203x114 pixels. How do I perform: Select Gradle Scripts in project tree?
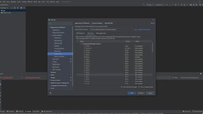pos(7,13)
